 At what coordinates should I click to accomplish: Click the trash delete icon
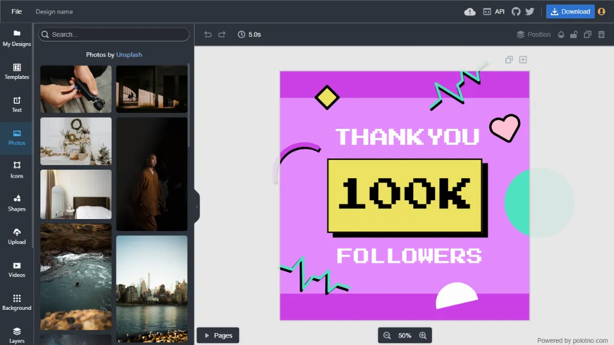pos(601,35)
